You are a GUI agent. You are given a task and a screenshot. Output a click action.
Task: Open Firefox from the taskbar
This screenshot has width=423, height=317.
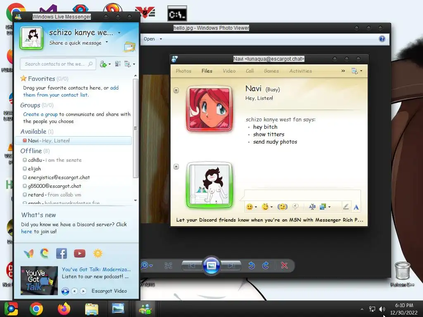(x=64, y=309)
